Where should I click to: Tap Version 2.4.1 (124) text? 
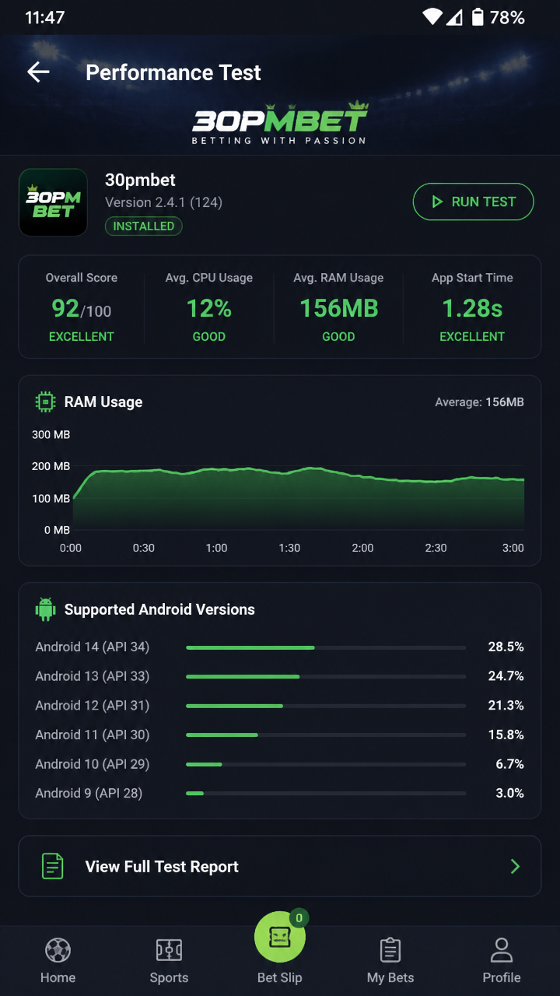(x=163, y=202)
